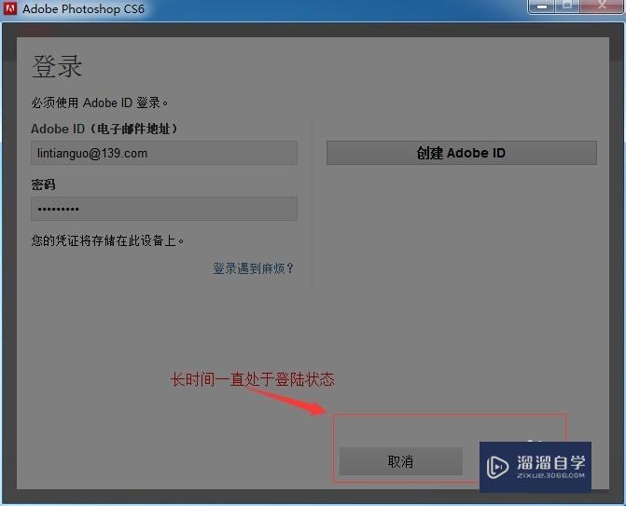Click the Adobe ID email input field
The image size is (626, 506).
(x=164, y=153)
